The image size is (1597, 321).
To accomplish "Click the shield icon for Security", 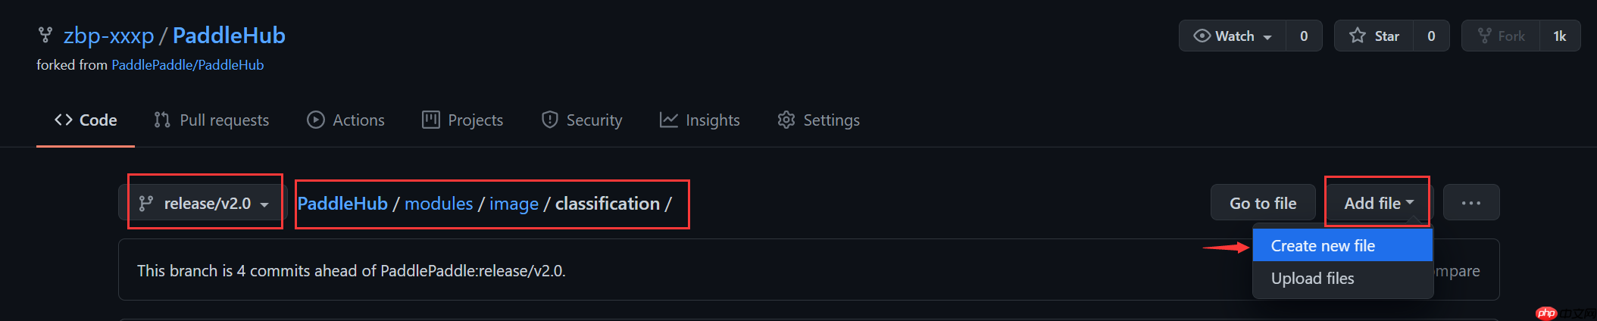I will click(550, 120).
